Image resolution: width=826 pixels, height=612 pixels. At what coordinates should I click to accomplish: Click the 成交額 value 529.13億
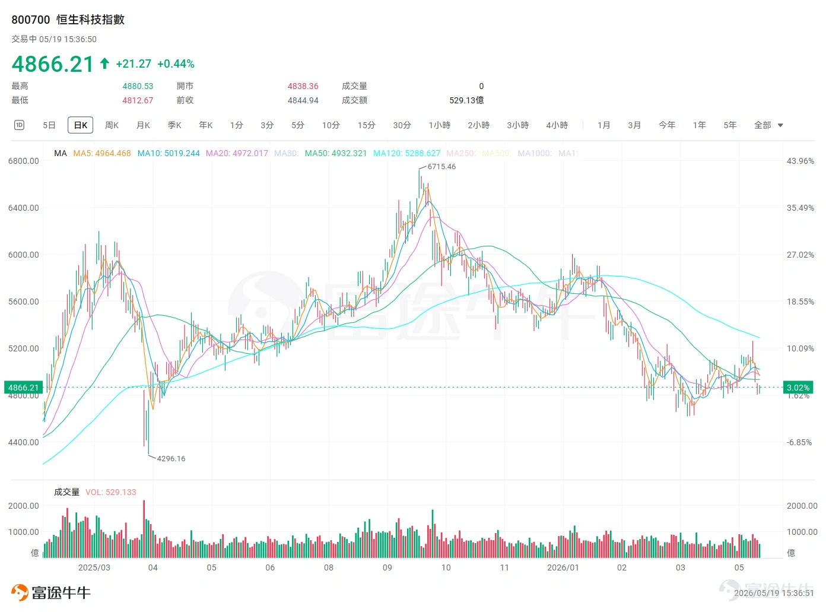coord(466,100)
